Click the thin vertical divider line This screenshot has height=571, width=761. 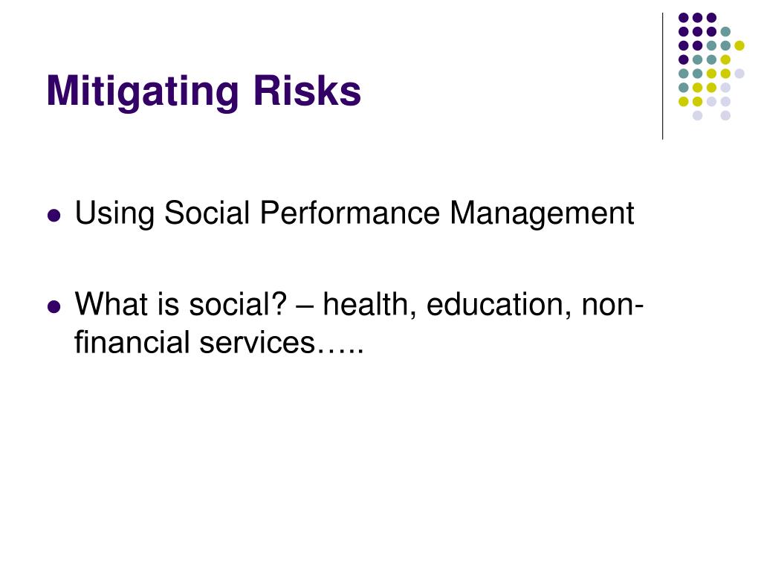pos(662,77)
